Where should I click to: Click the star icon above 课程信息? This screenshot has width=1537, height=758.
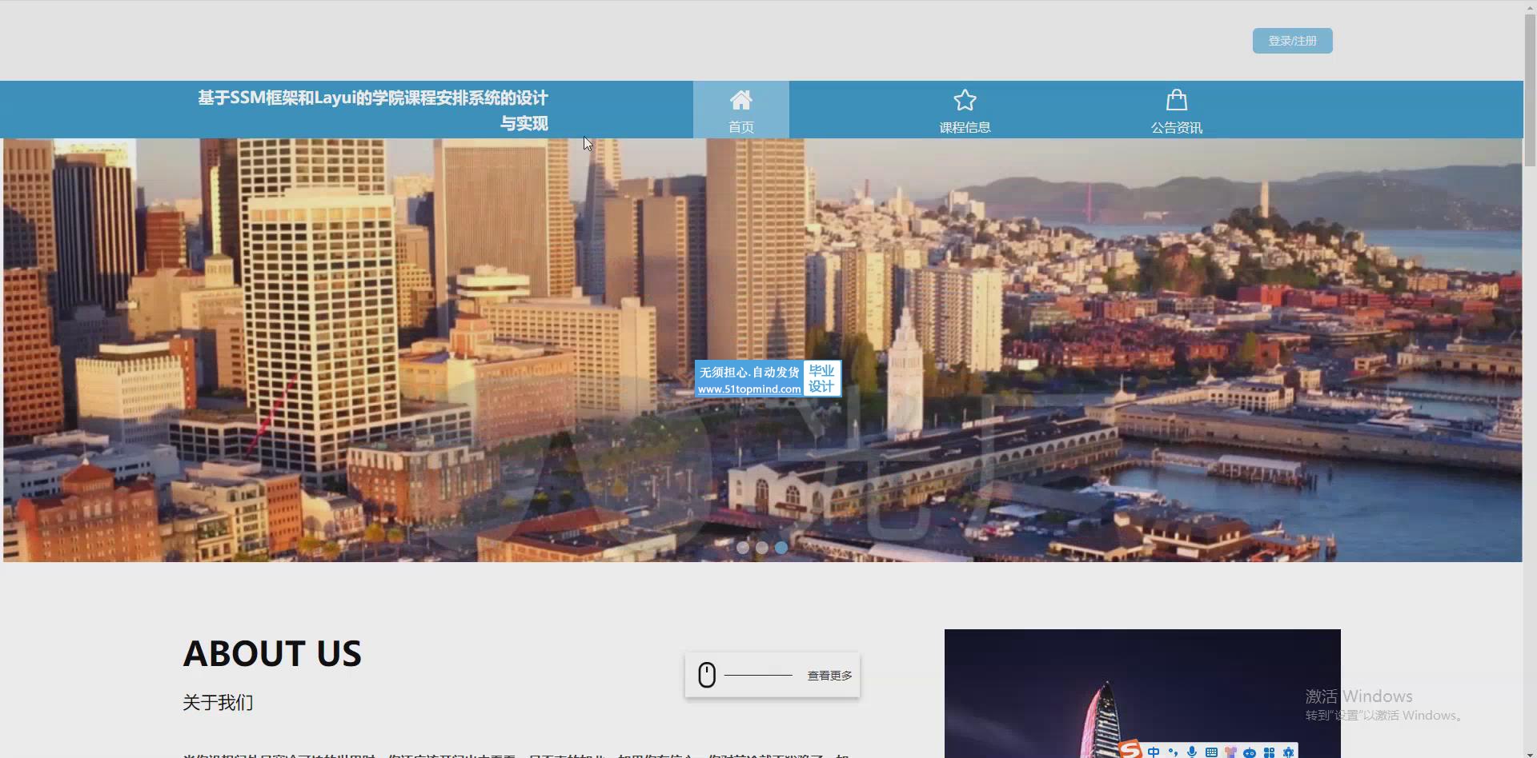pyautogui.click(x=965, y=100)
